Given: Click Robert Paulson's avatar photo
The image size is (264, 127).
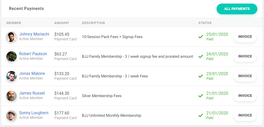Looking at the screenshot, I should click(11, 56).
